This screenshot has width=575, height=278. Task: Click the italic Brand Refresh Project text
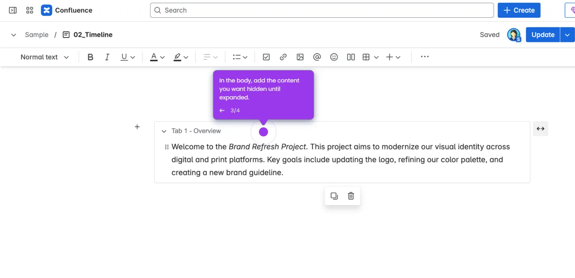(x=267, y=147)
